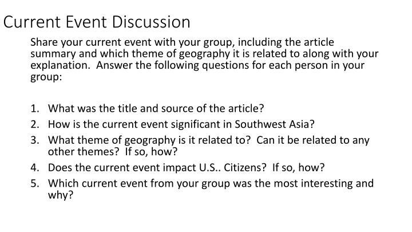Click the word "explanation." in the intro paragraph
Screen dimensions: 412x232
[x=60, y=65]
